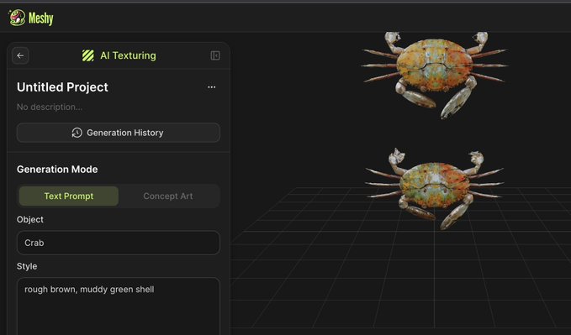This screenshot has height=335, width=571.
Task: Go back using the left arrow button
Action: pyautogui.click(x=20, y=55)
